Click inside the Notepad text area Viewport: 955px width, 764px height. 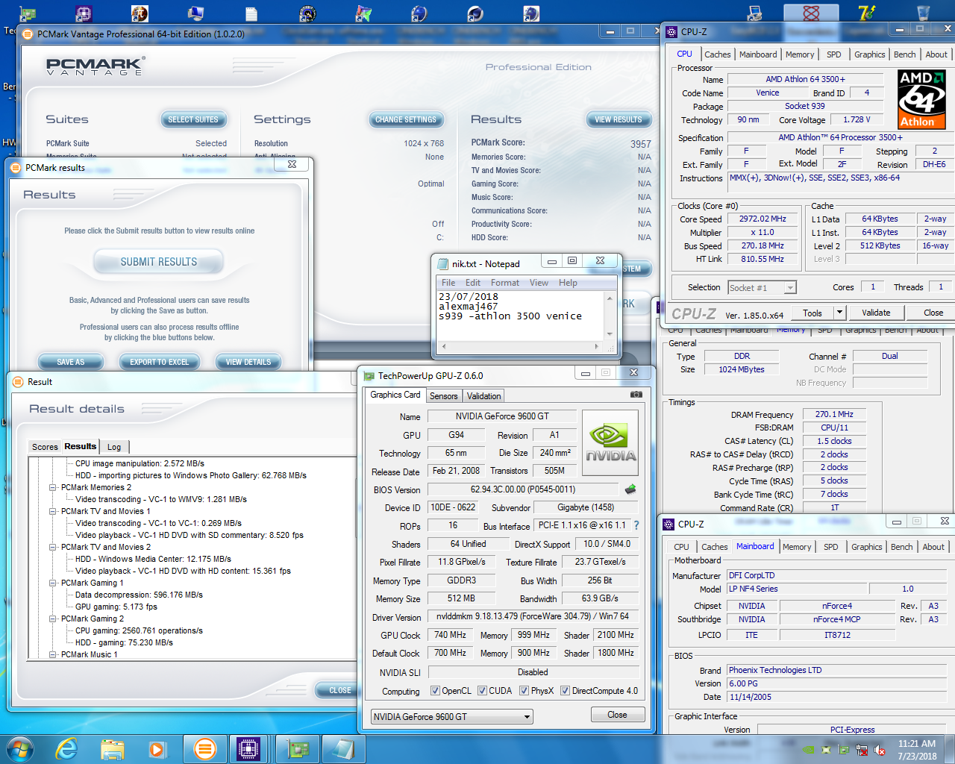[520, 315]
